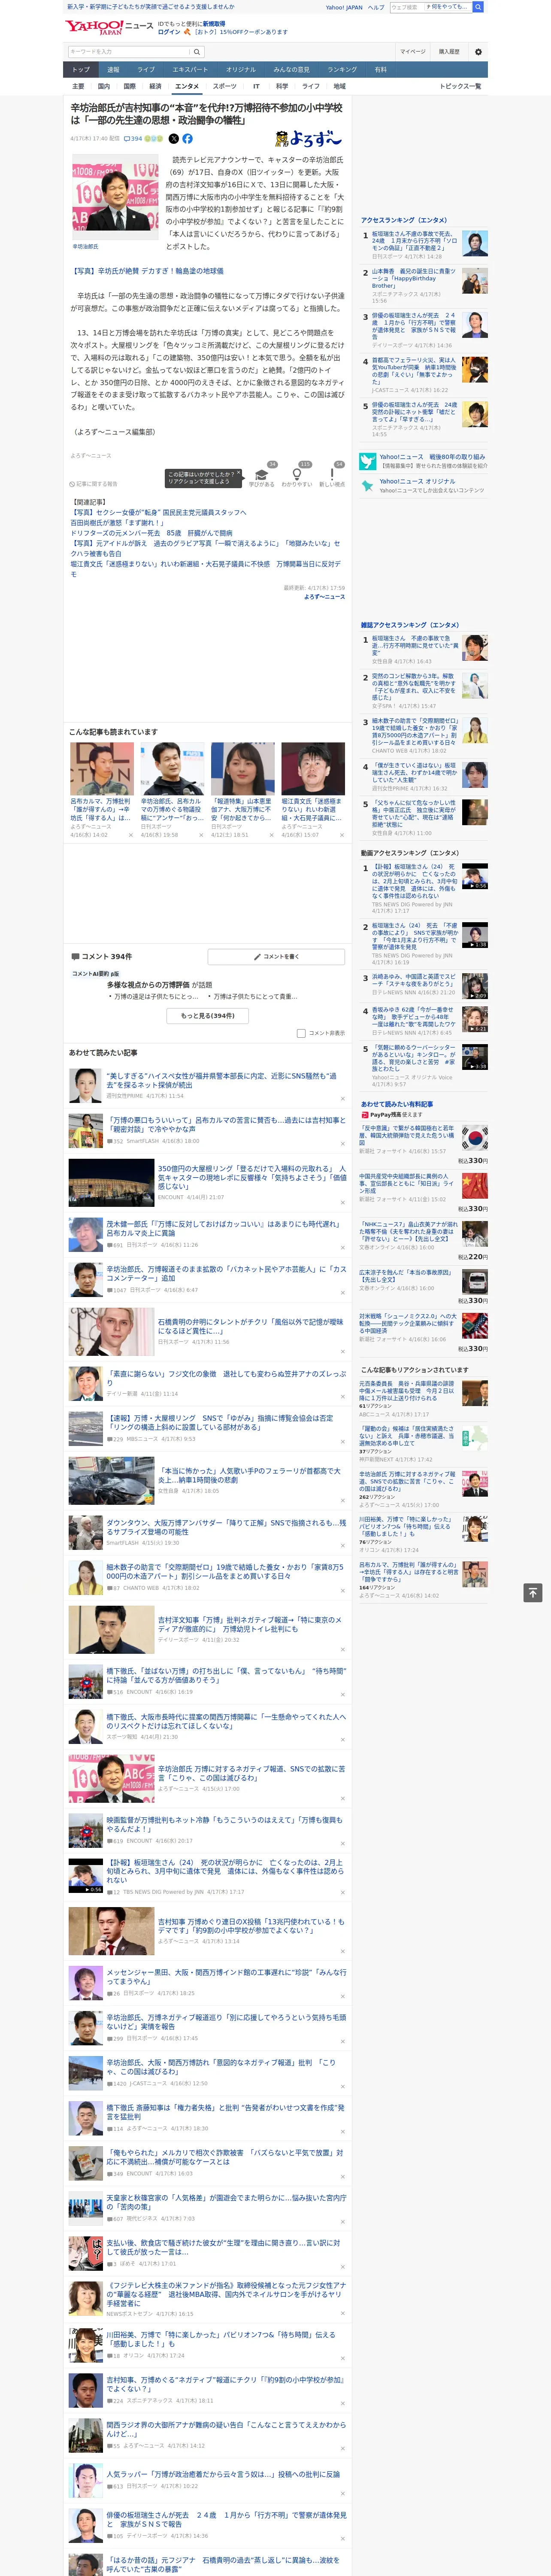This screenshot has height=2576, width=551.
Task: React with 新しい視点 exclamation icon
Action: coord(332,474)
